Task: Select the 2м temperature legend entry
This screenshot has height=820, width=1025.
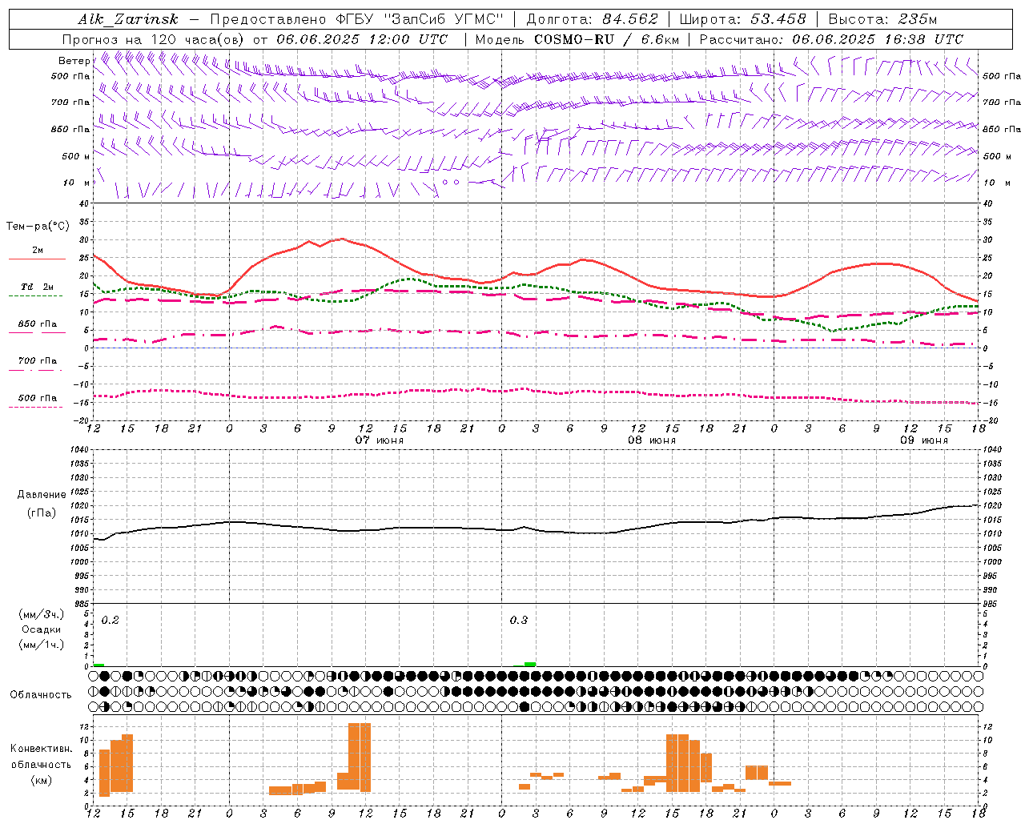Action: click(x=38, y=250)
